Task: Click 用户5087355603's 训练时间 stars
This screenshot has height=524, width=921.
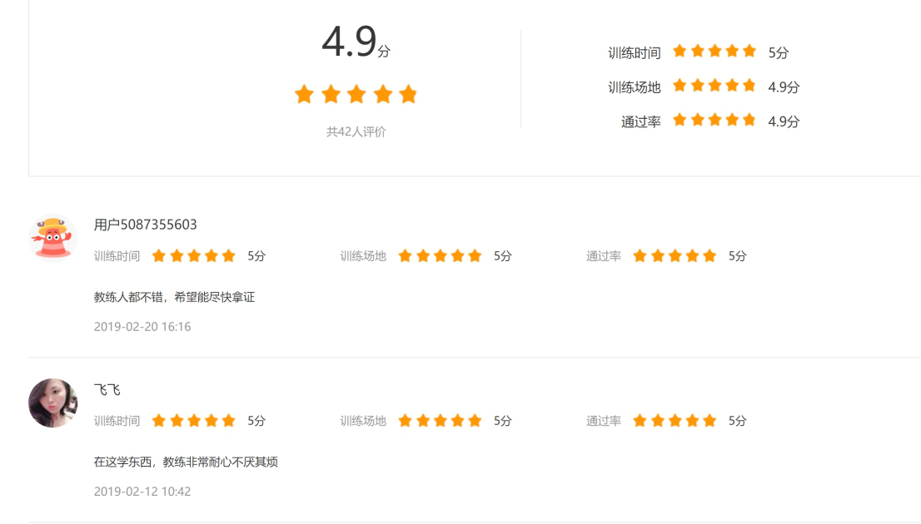Action: (193, 256)
